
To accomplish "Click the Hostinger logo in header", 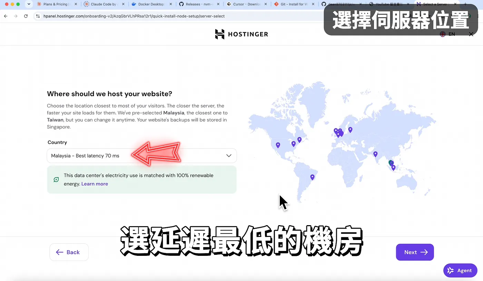I will (241, 34).
